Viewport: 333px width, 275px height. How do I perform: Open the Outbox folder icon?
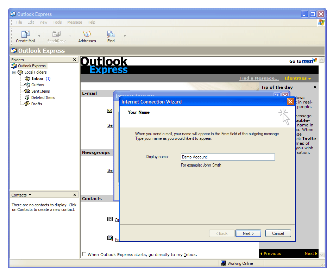[27, 85]
